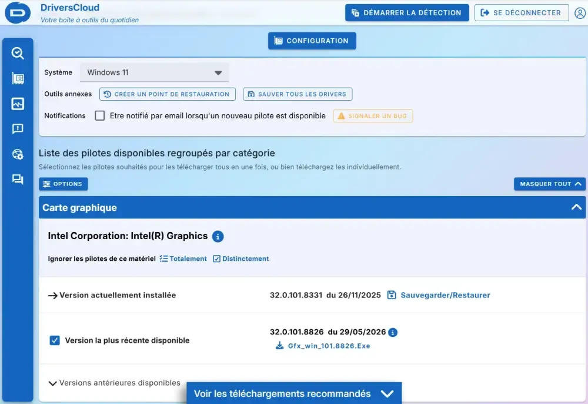Viewport: 588px width, 404px height.
Task: Open the forum chat sidebar icon
Action: [18, 179]
